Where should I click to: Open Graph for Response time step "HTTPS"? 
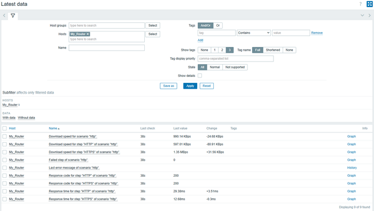pos(352,199)
